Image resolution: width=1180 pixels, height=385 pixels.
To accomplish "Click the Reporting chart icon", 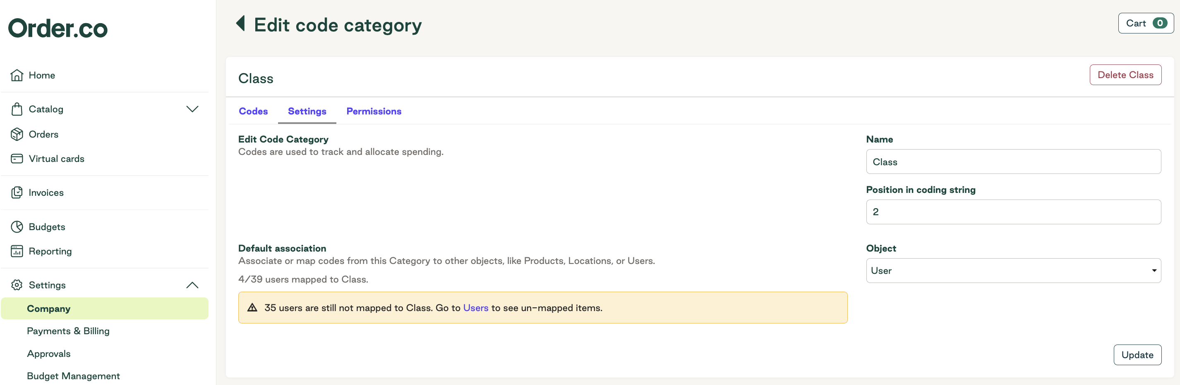I will (x=17, y=251).
